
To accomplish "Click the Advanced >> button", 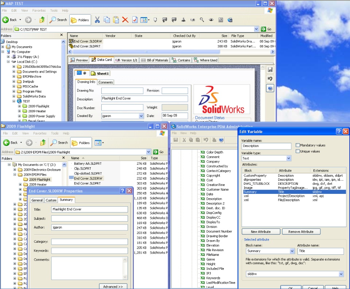I will tap(113, 286).
